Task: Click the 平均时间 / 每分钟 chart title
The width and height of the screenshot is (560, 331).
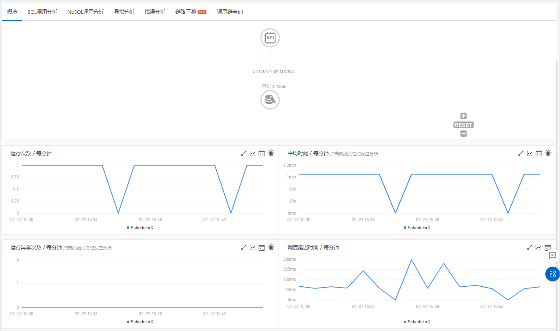Action: coord(308,153)
